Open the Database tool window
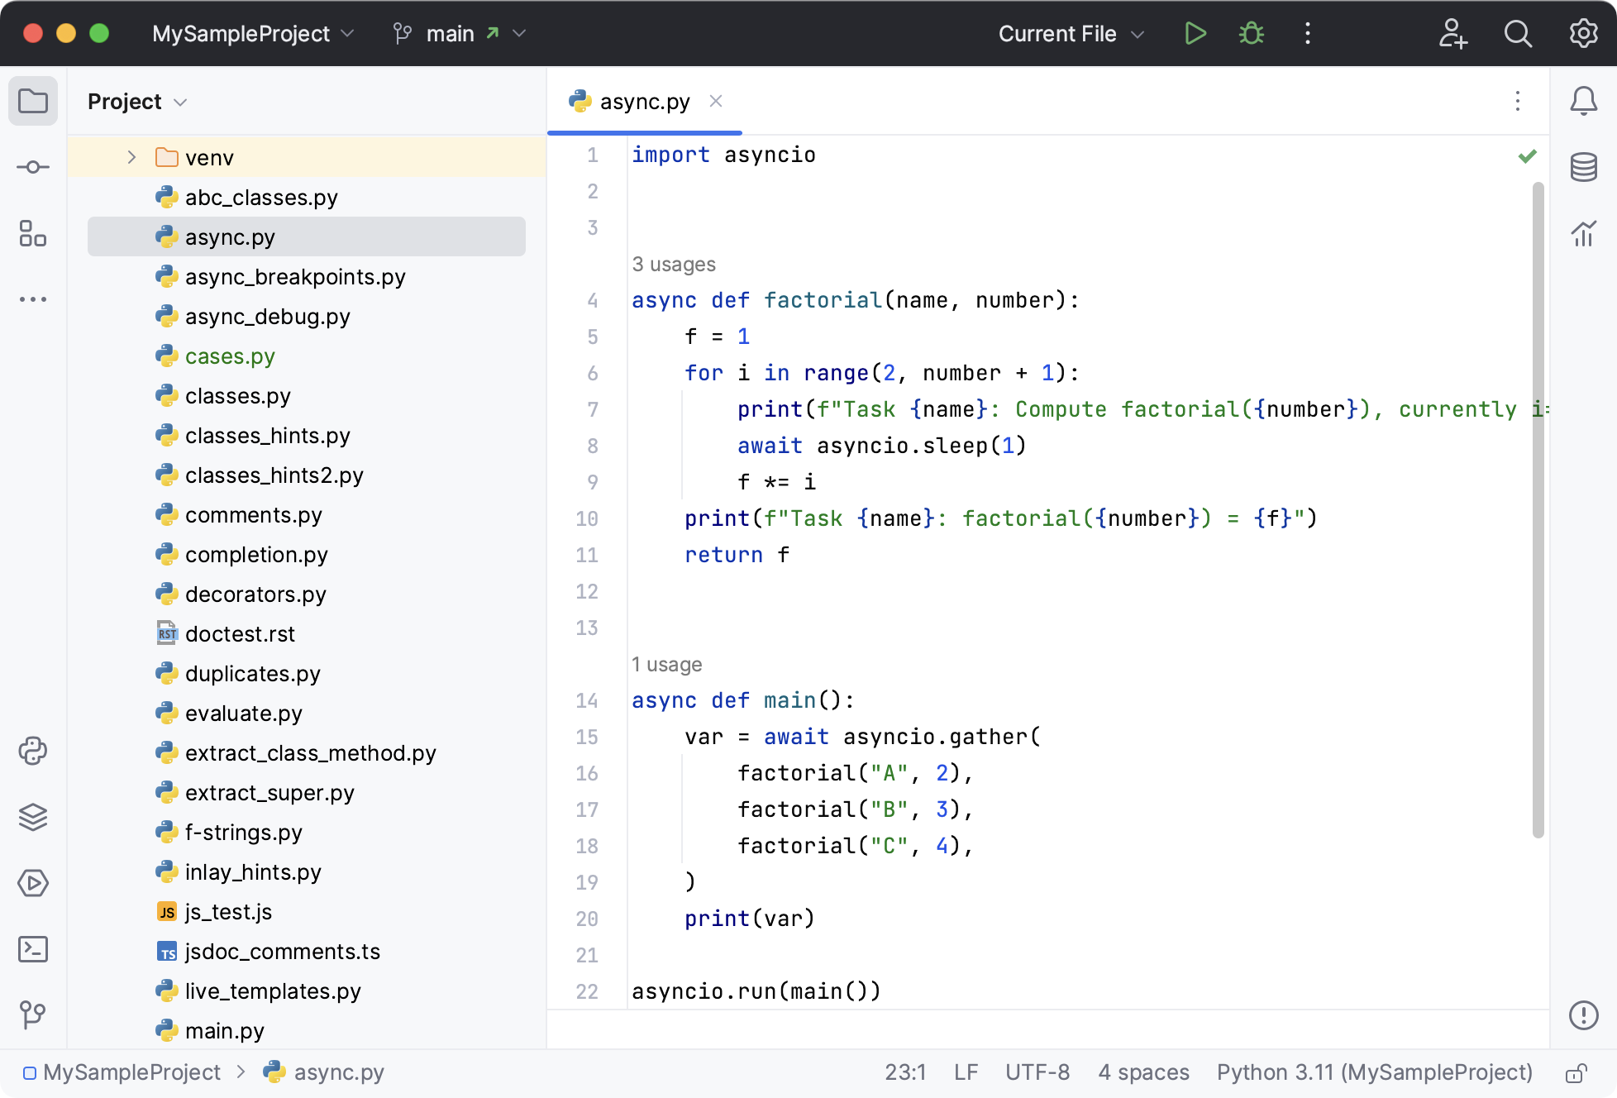 click(x=1585, y=165)
